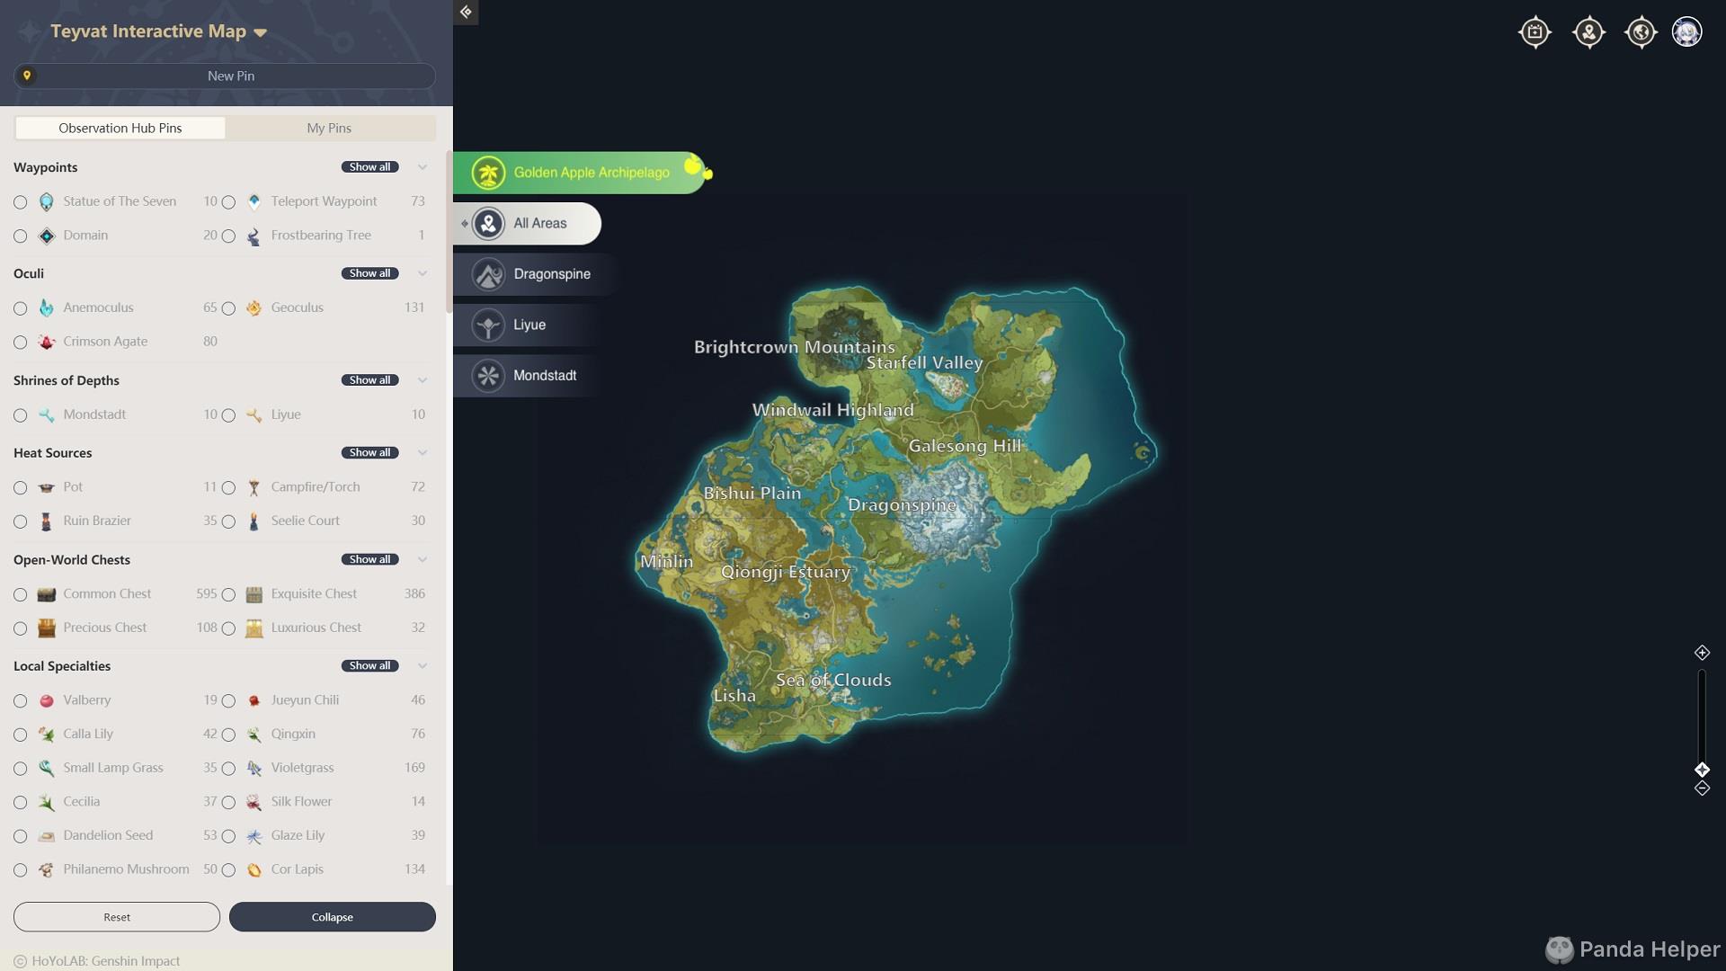Image resolution: width=1726 pixels, height=971 pixels.
Task: Click the Valberry icon
Action: (x=47, y=700)
